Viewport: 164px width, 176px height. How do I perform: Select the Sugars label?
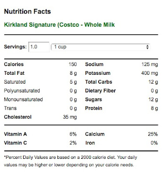tap(93, 99)
